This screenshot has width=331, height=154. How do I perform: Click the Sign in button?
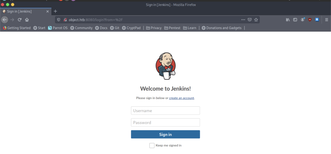165,134
